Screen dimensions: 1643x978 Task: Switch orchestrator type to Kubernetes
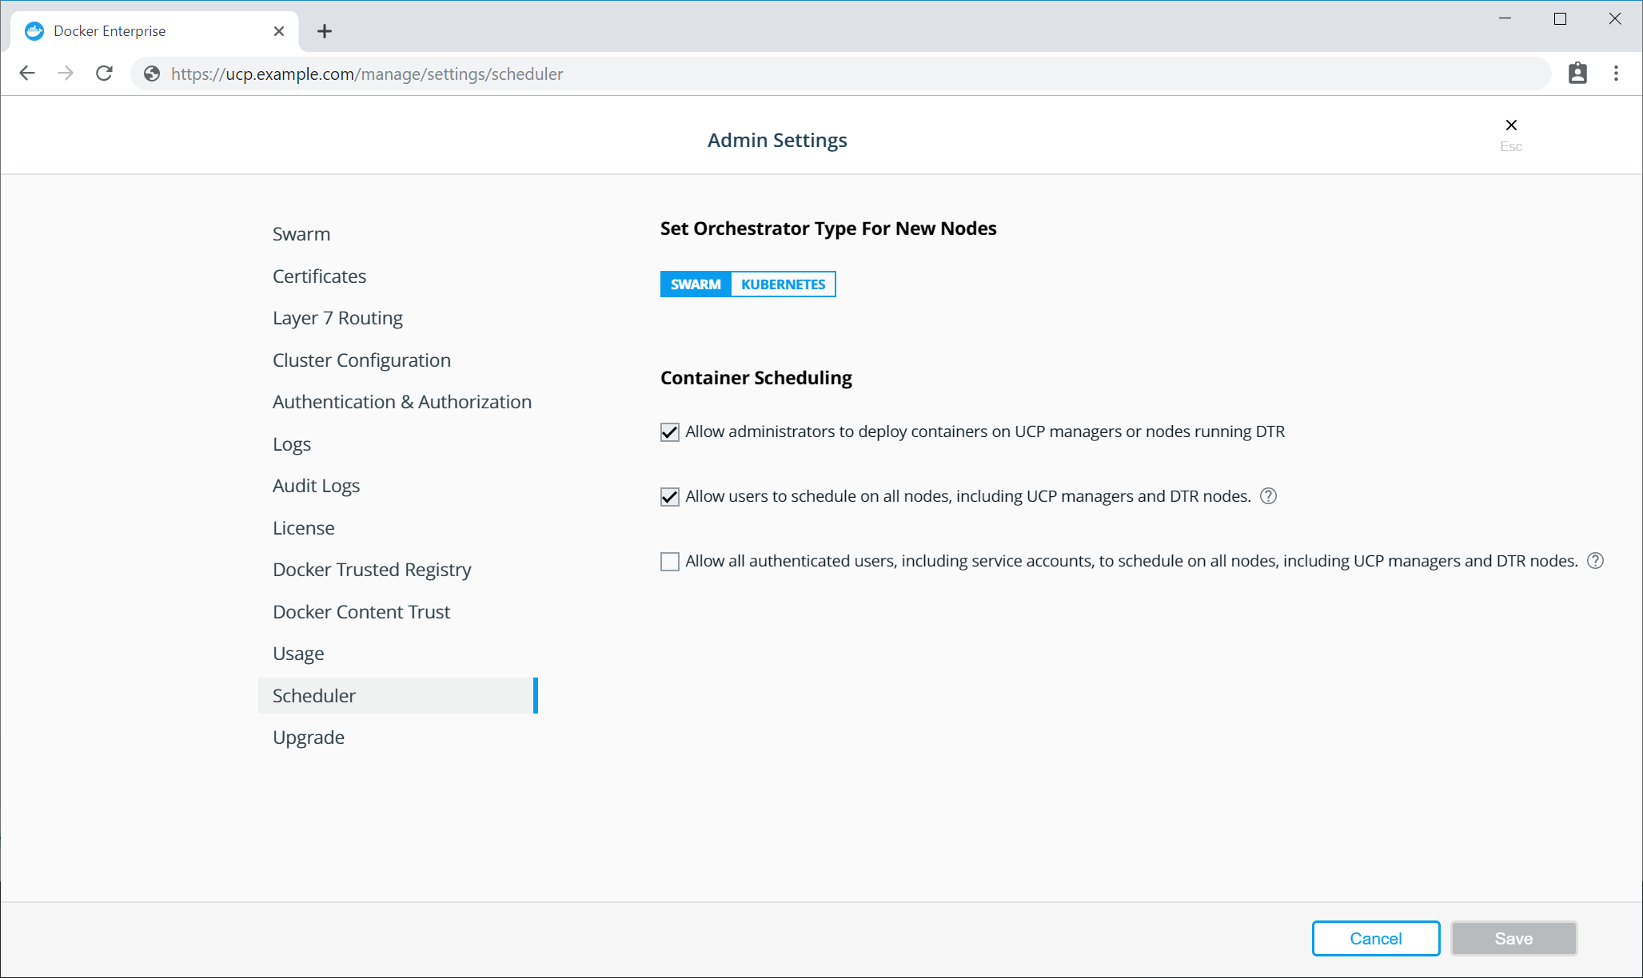click(783, 284)
